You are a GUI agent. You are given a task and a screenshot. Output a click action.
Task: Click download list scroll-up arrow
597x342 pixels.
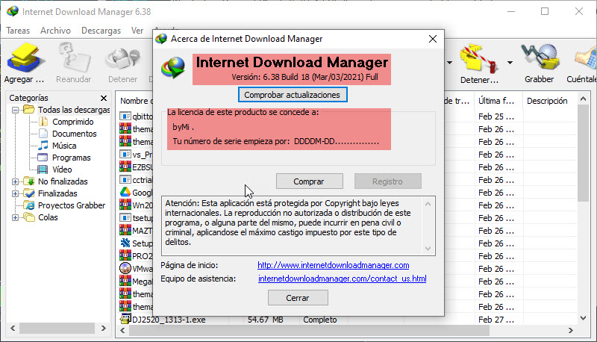pyautogui.click(x=584, y=99)
